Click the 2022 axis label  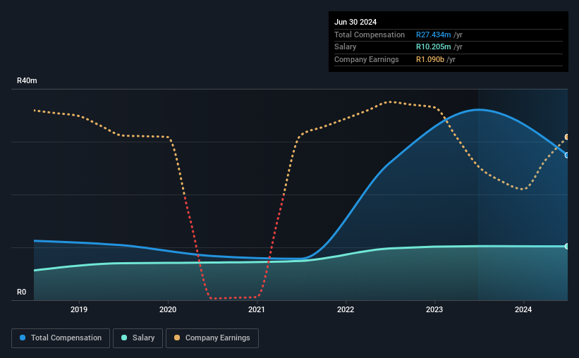pyautogui.click(x=346, y=309)
